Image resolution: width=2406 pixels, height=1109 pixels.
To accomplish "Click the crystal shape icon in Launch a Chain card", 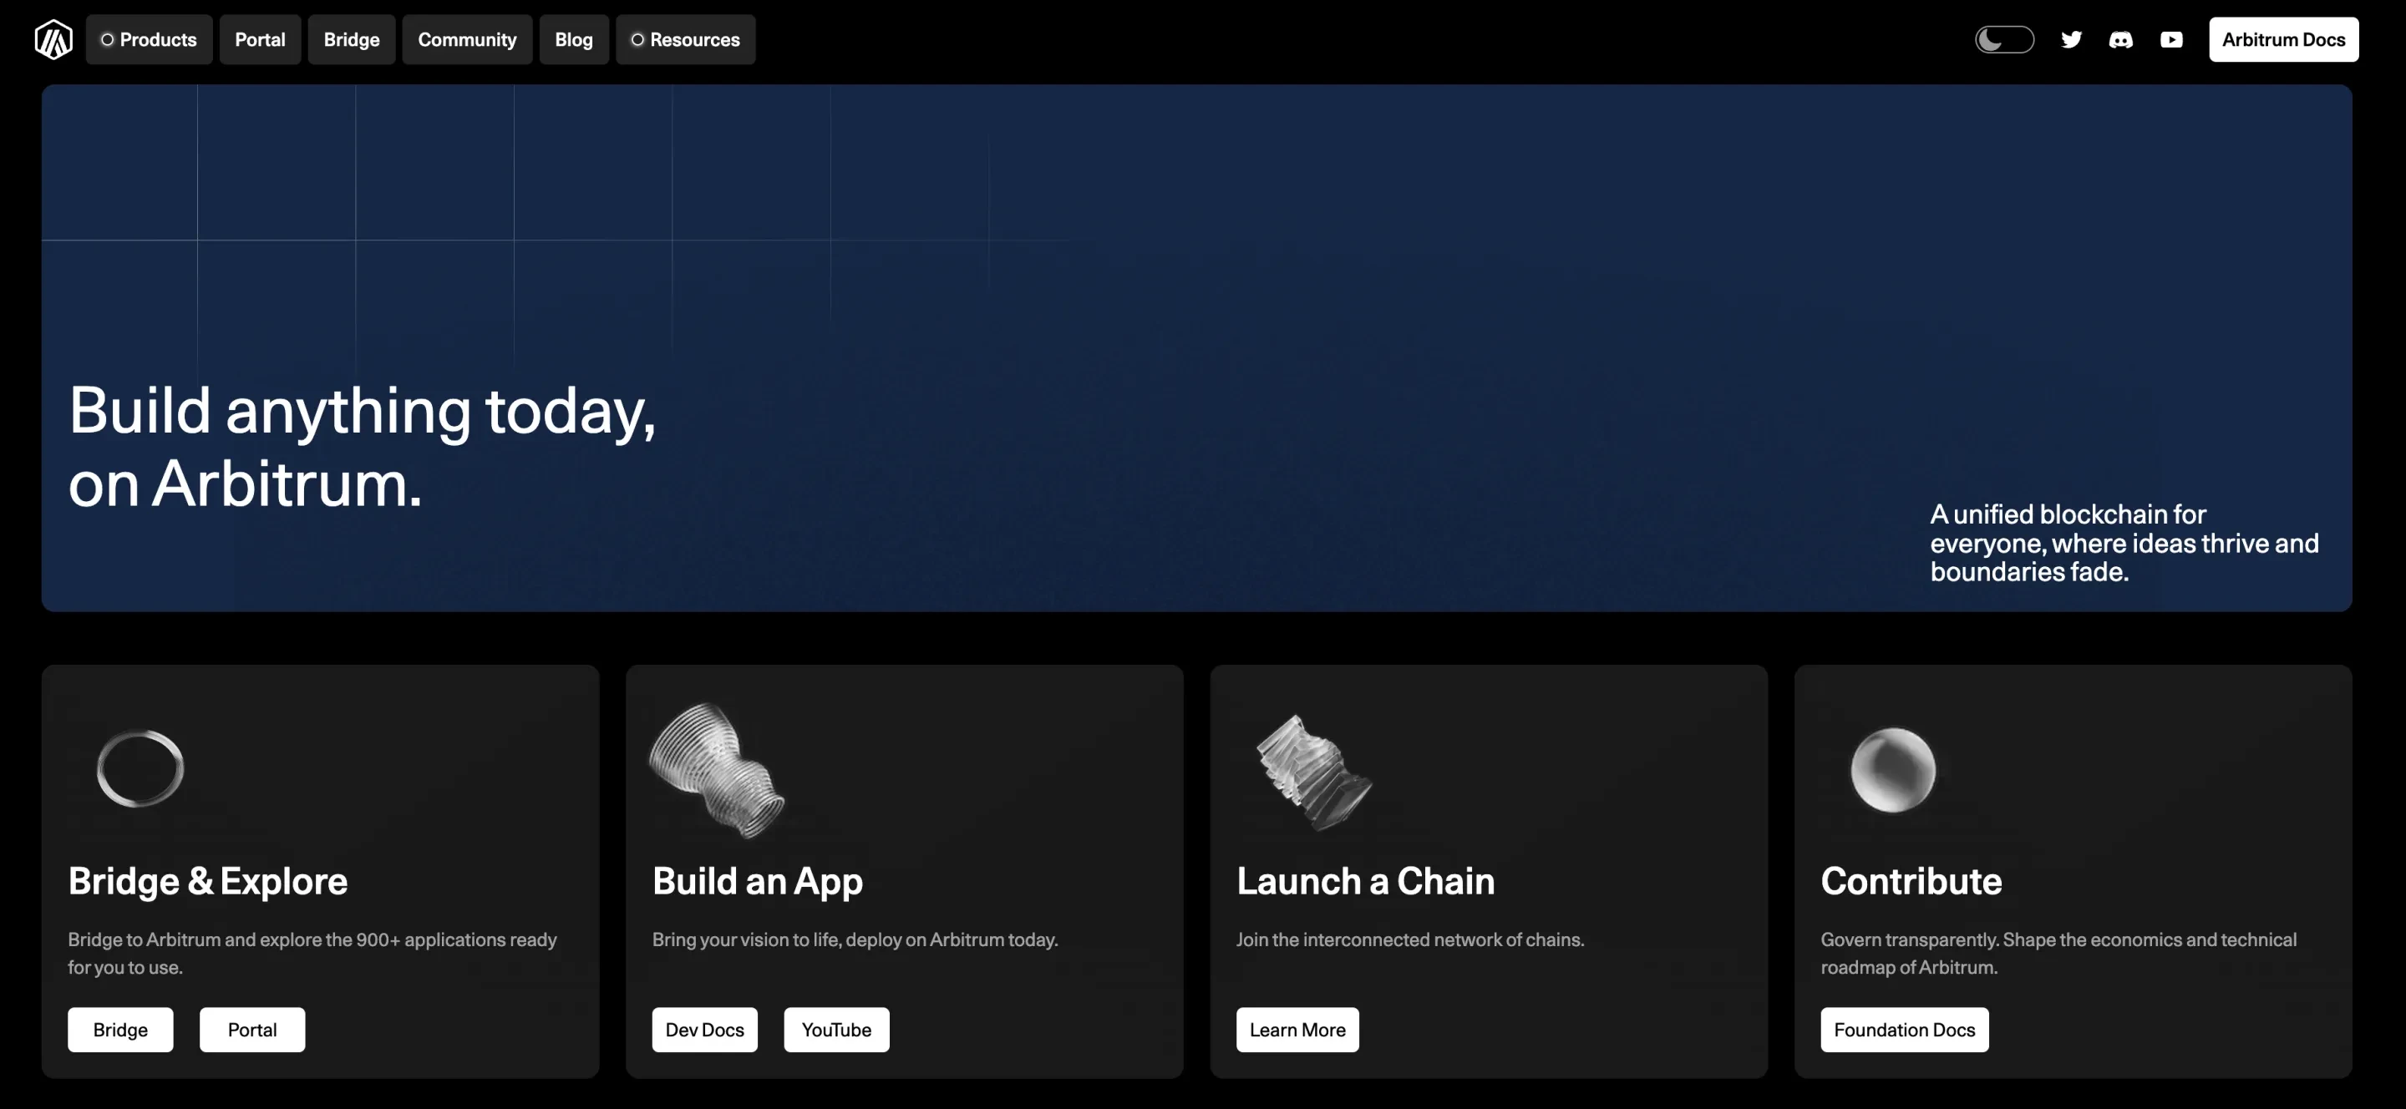I will (1312, 772).
